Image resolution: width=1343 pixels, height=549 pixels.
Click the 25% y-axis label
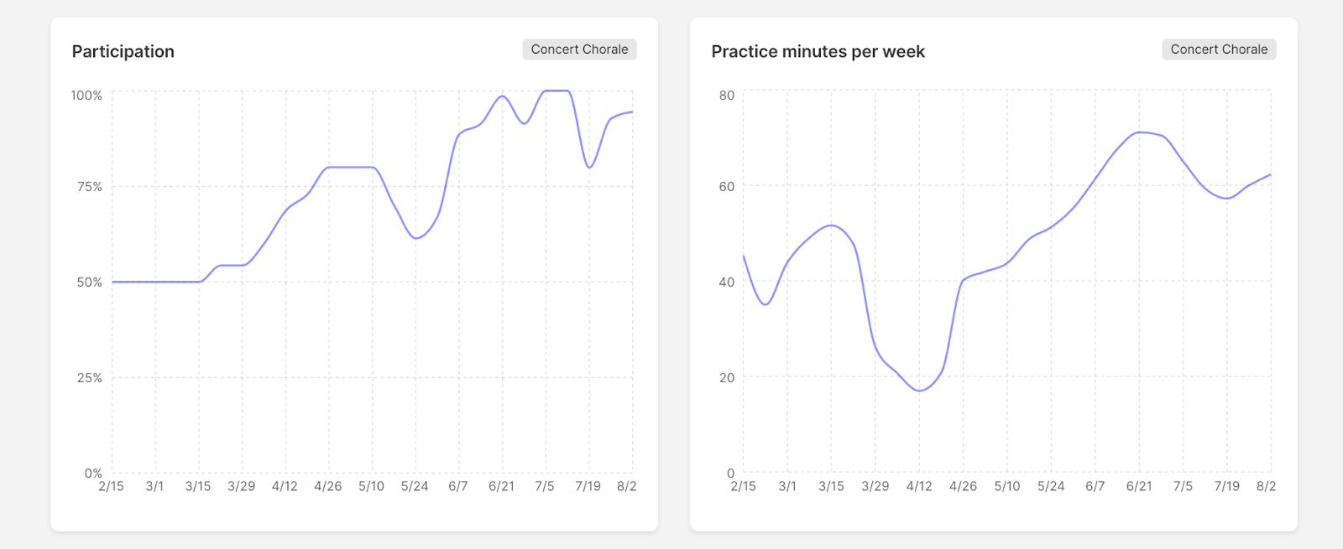pyautogui.click(x=89, y=378)
